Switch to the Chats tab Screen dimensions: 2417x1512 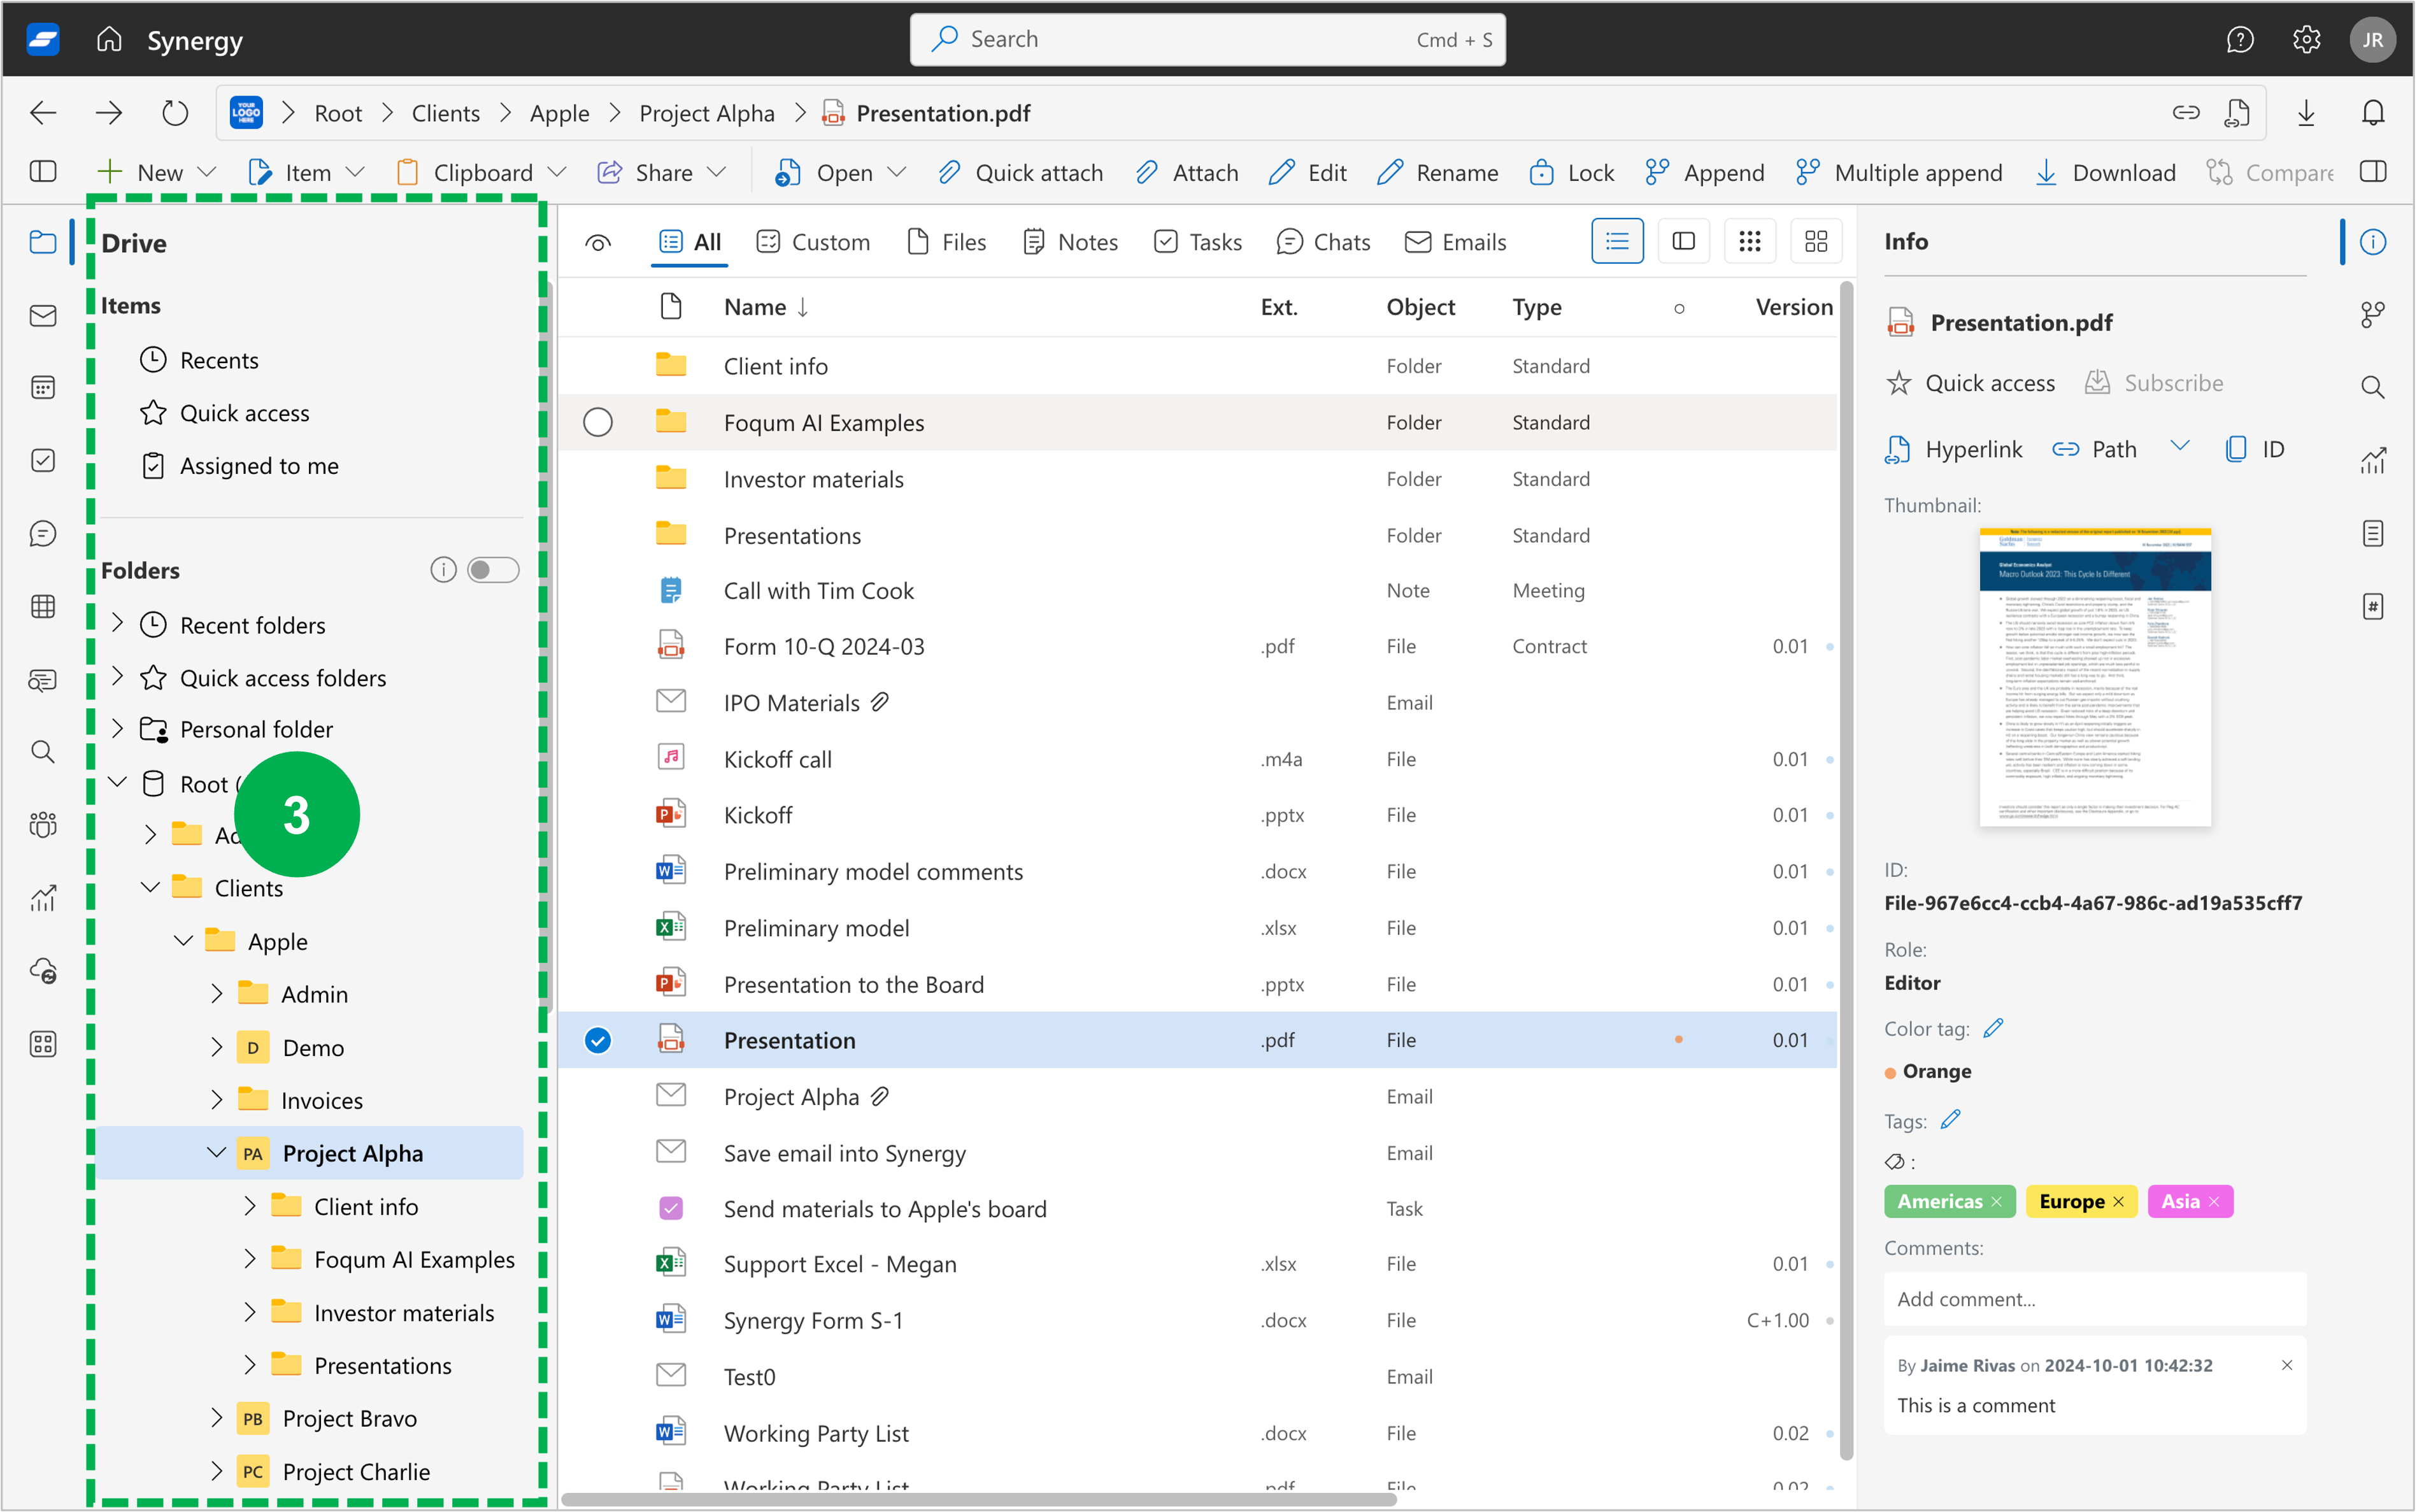pyautogui.click(x=1323, y=242)
